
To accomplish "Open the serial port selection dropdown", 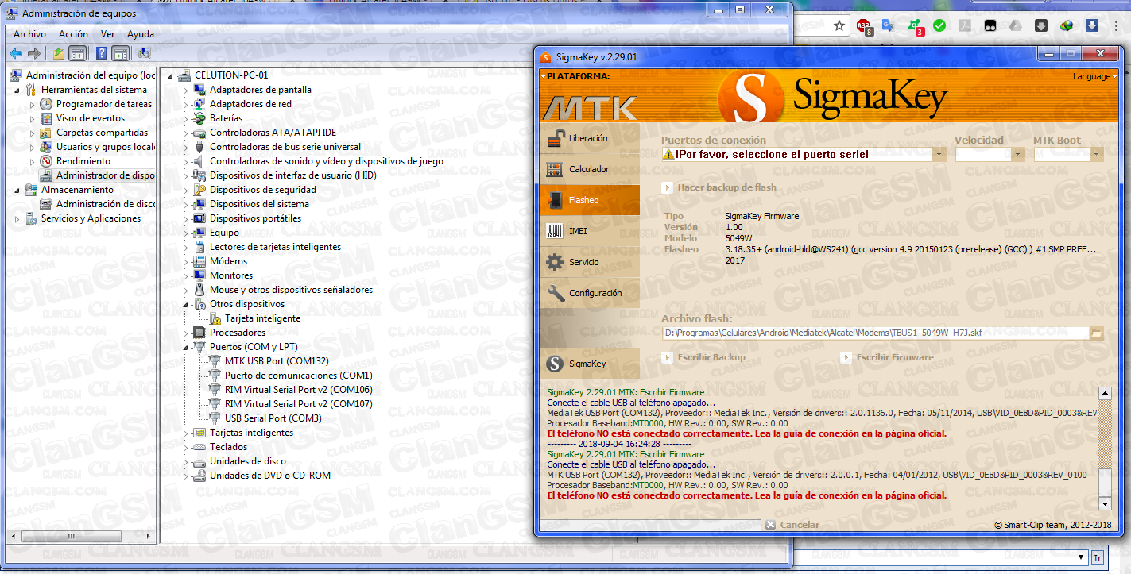I will click(x=939, y=154).
